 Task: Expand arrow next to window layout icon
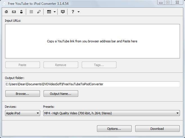tap(55, 12)
